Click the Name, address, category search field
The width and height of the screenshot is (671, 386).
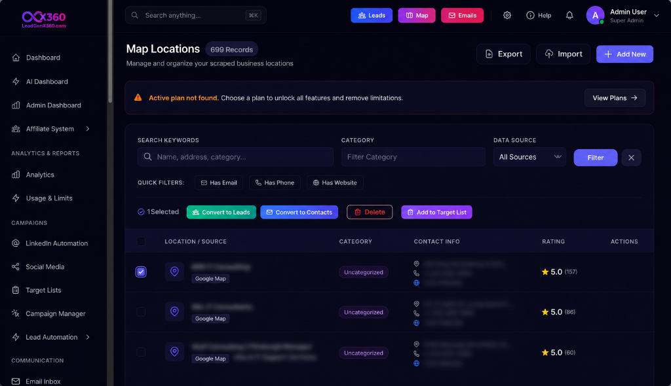(x=235, y=157)
